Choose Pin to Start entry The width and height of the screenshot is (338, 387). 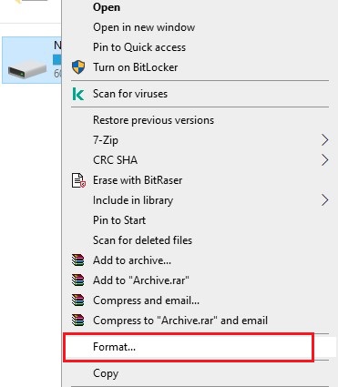coord(119,220)
